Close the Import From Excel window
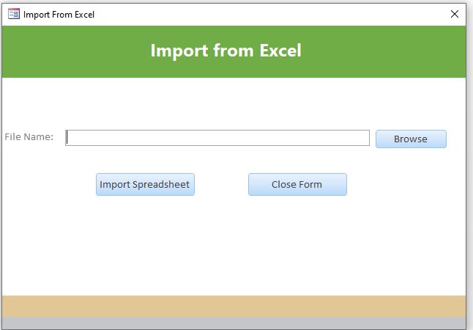Viewport: 473px width, 330px height. pyautogui.click(x=455, y=14)
